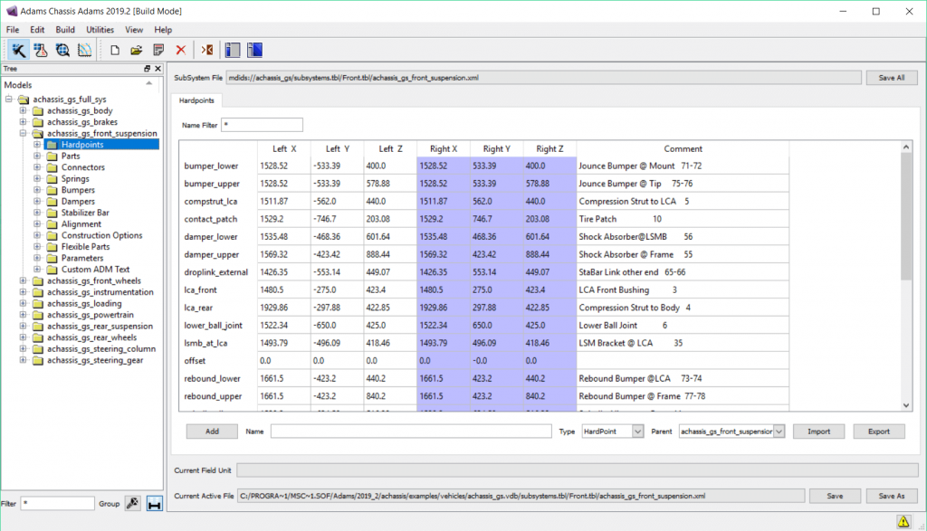This screenshot has height=531, width=927.
Task: Click the achassis_gs_powertrain folder icon
Action: (x=38, y=315)
